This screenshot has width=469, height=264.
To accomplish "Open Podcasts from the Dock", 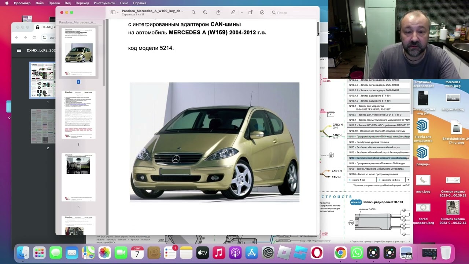I will point(235,253).
